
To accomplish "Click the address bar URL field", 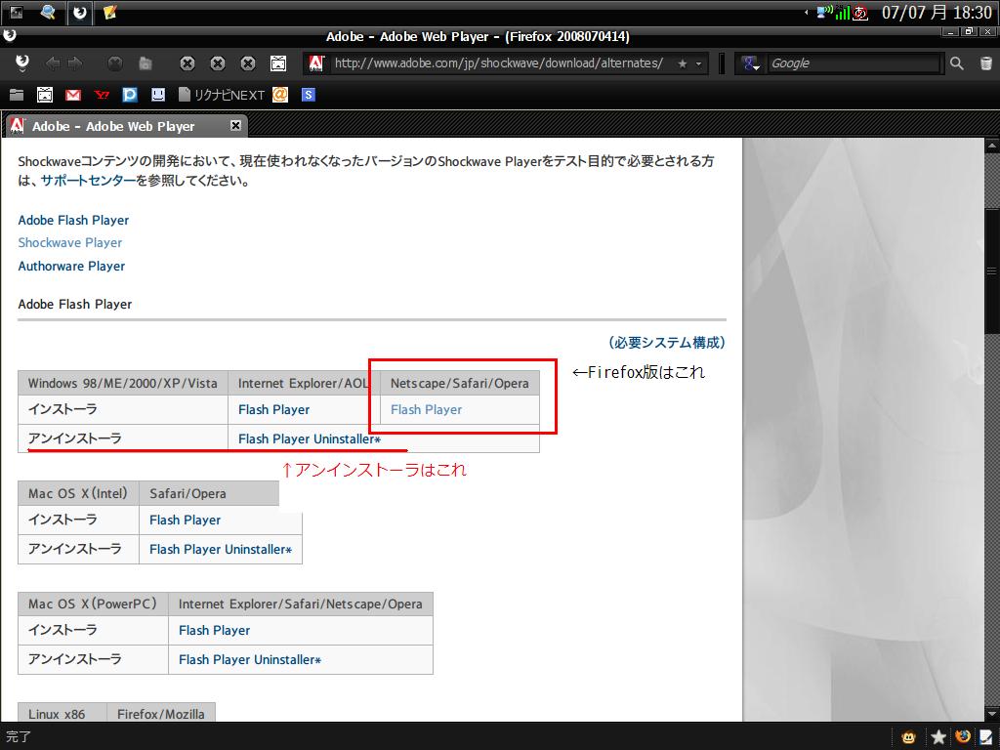I will coord(499,63).
